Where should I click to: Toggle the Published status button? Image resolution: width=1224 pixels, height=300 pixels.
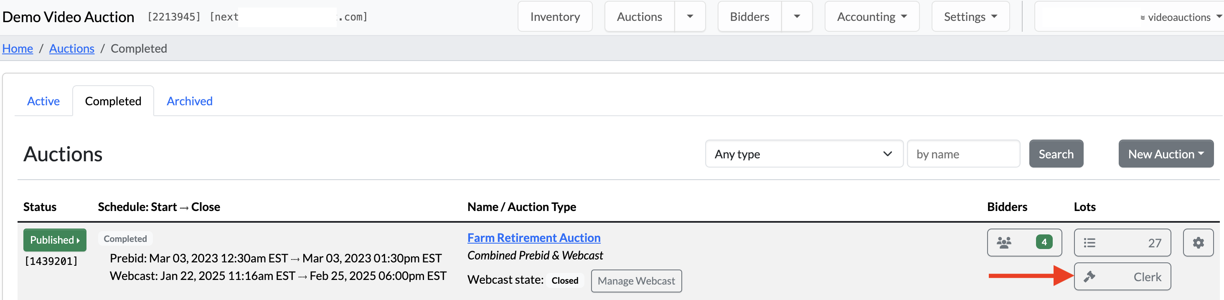click(55, 240)
